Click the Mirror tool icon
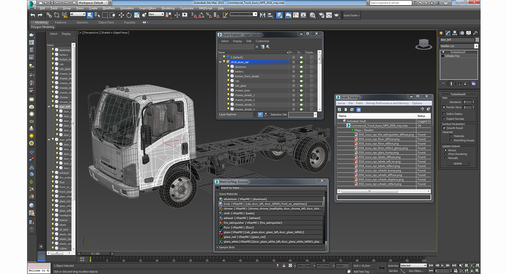Screen dimensions: 507x274 click(x=263, y=15)
